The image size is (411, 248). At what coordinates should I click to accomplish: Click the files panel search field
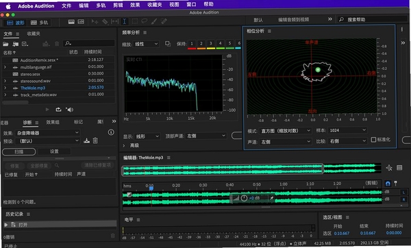(x=88, y=43)
